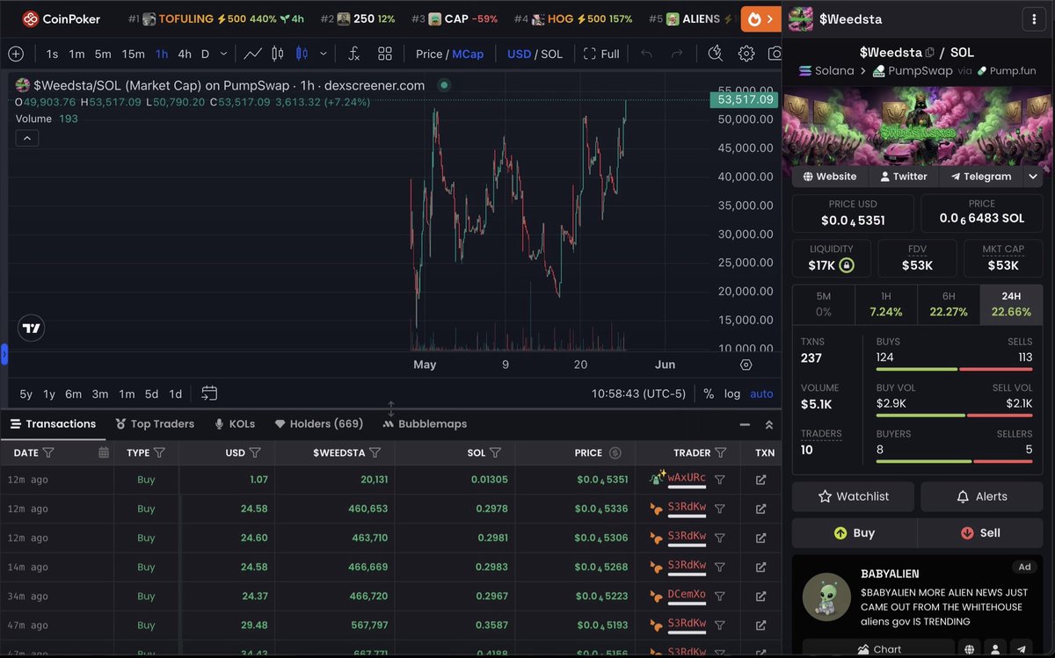
Task: Open transaction link for wAxURc row
Action: click(760, 480)
